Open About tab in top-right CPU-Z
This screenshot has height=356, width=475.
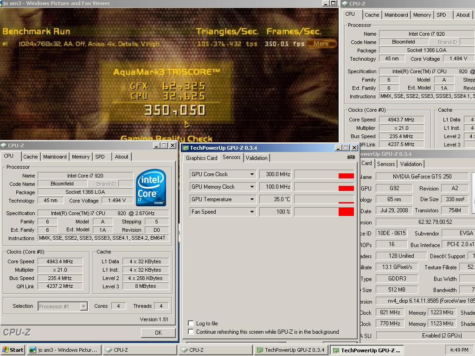tap(463, 15)
